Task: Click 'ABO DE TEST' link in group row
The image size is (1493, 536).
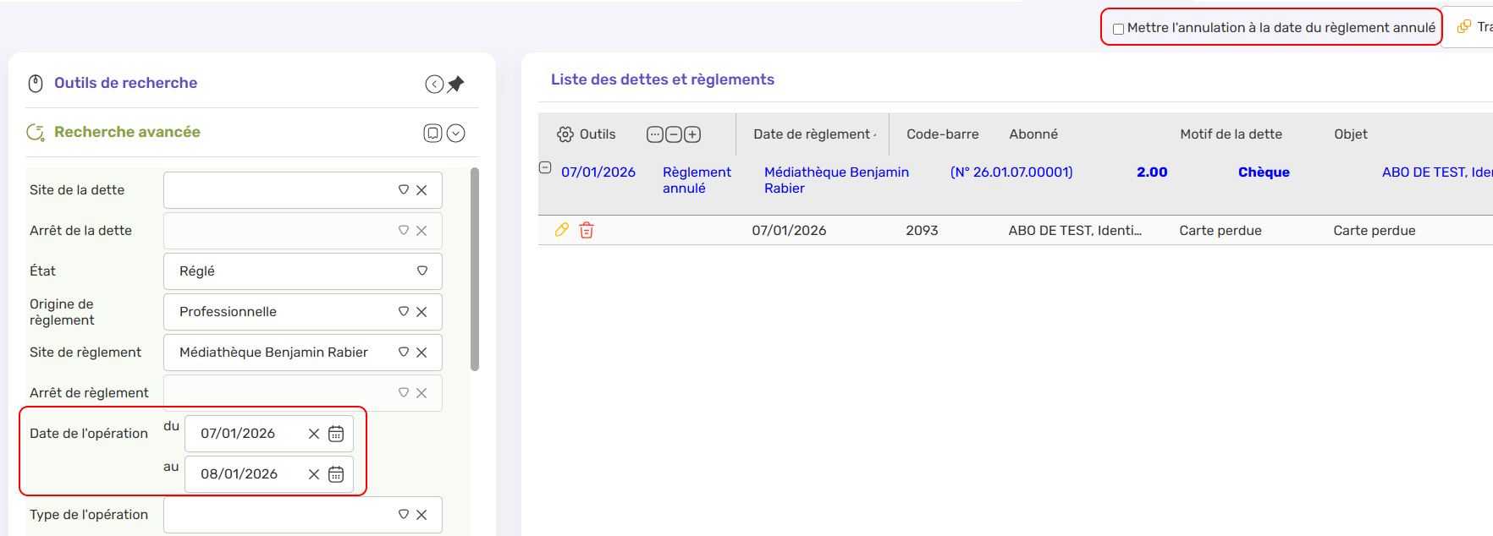Action: pyautogui.click(x=1437, y=172)
